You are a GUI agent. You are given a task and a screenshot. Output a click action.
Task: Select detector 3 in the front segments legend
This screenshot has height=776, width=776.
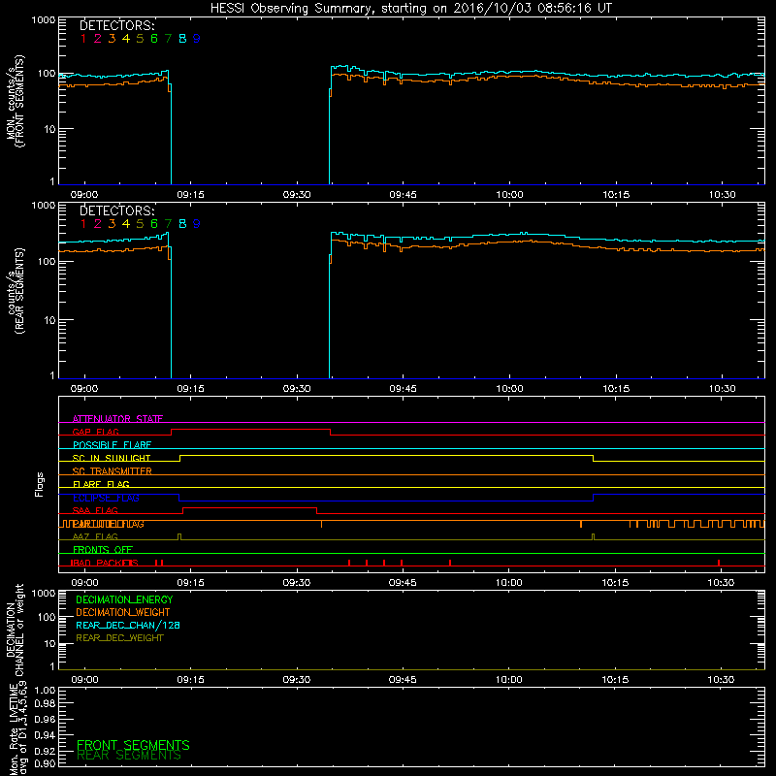click(x=112, y=39)
